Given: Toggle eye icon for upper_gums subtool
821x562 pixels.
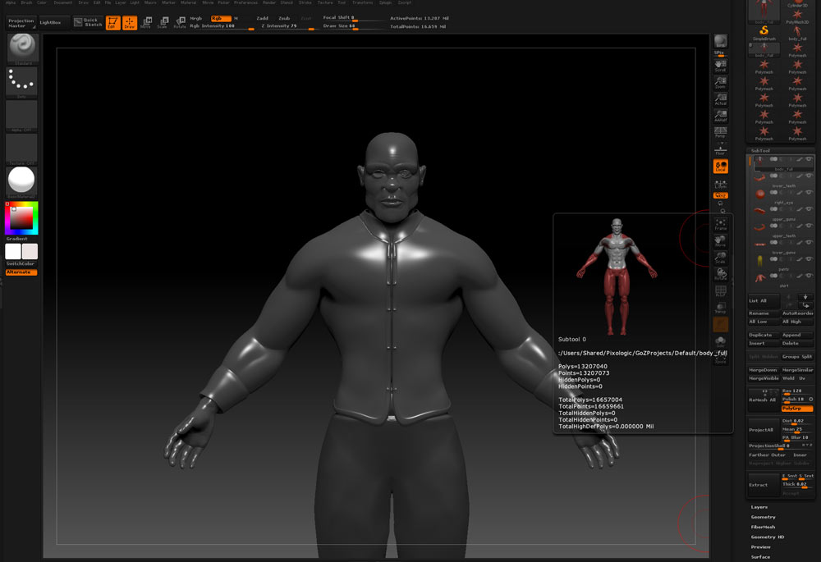Looking at the screenshot, I should (x=809, y=209).
